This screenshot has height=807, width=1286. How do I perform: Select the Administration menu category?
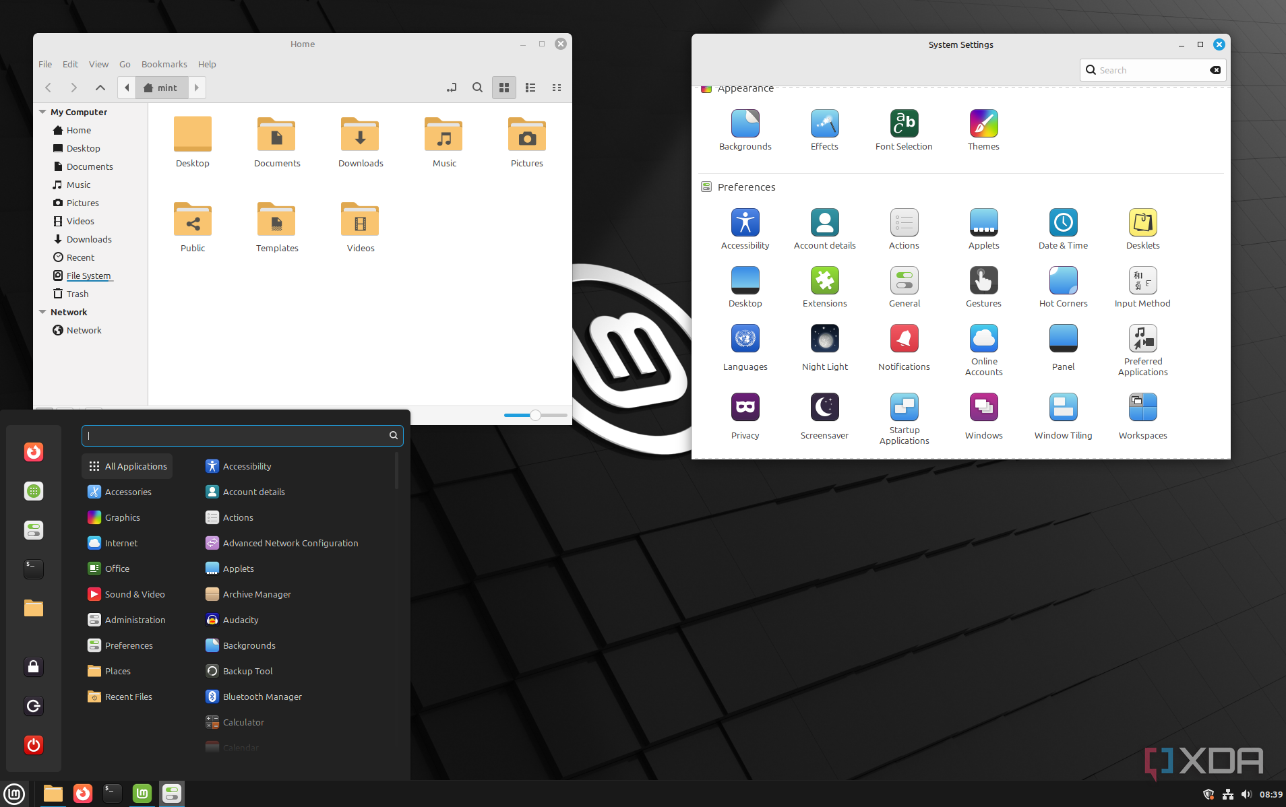127,620
